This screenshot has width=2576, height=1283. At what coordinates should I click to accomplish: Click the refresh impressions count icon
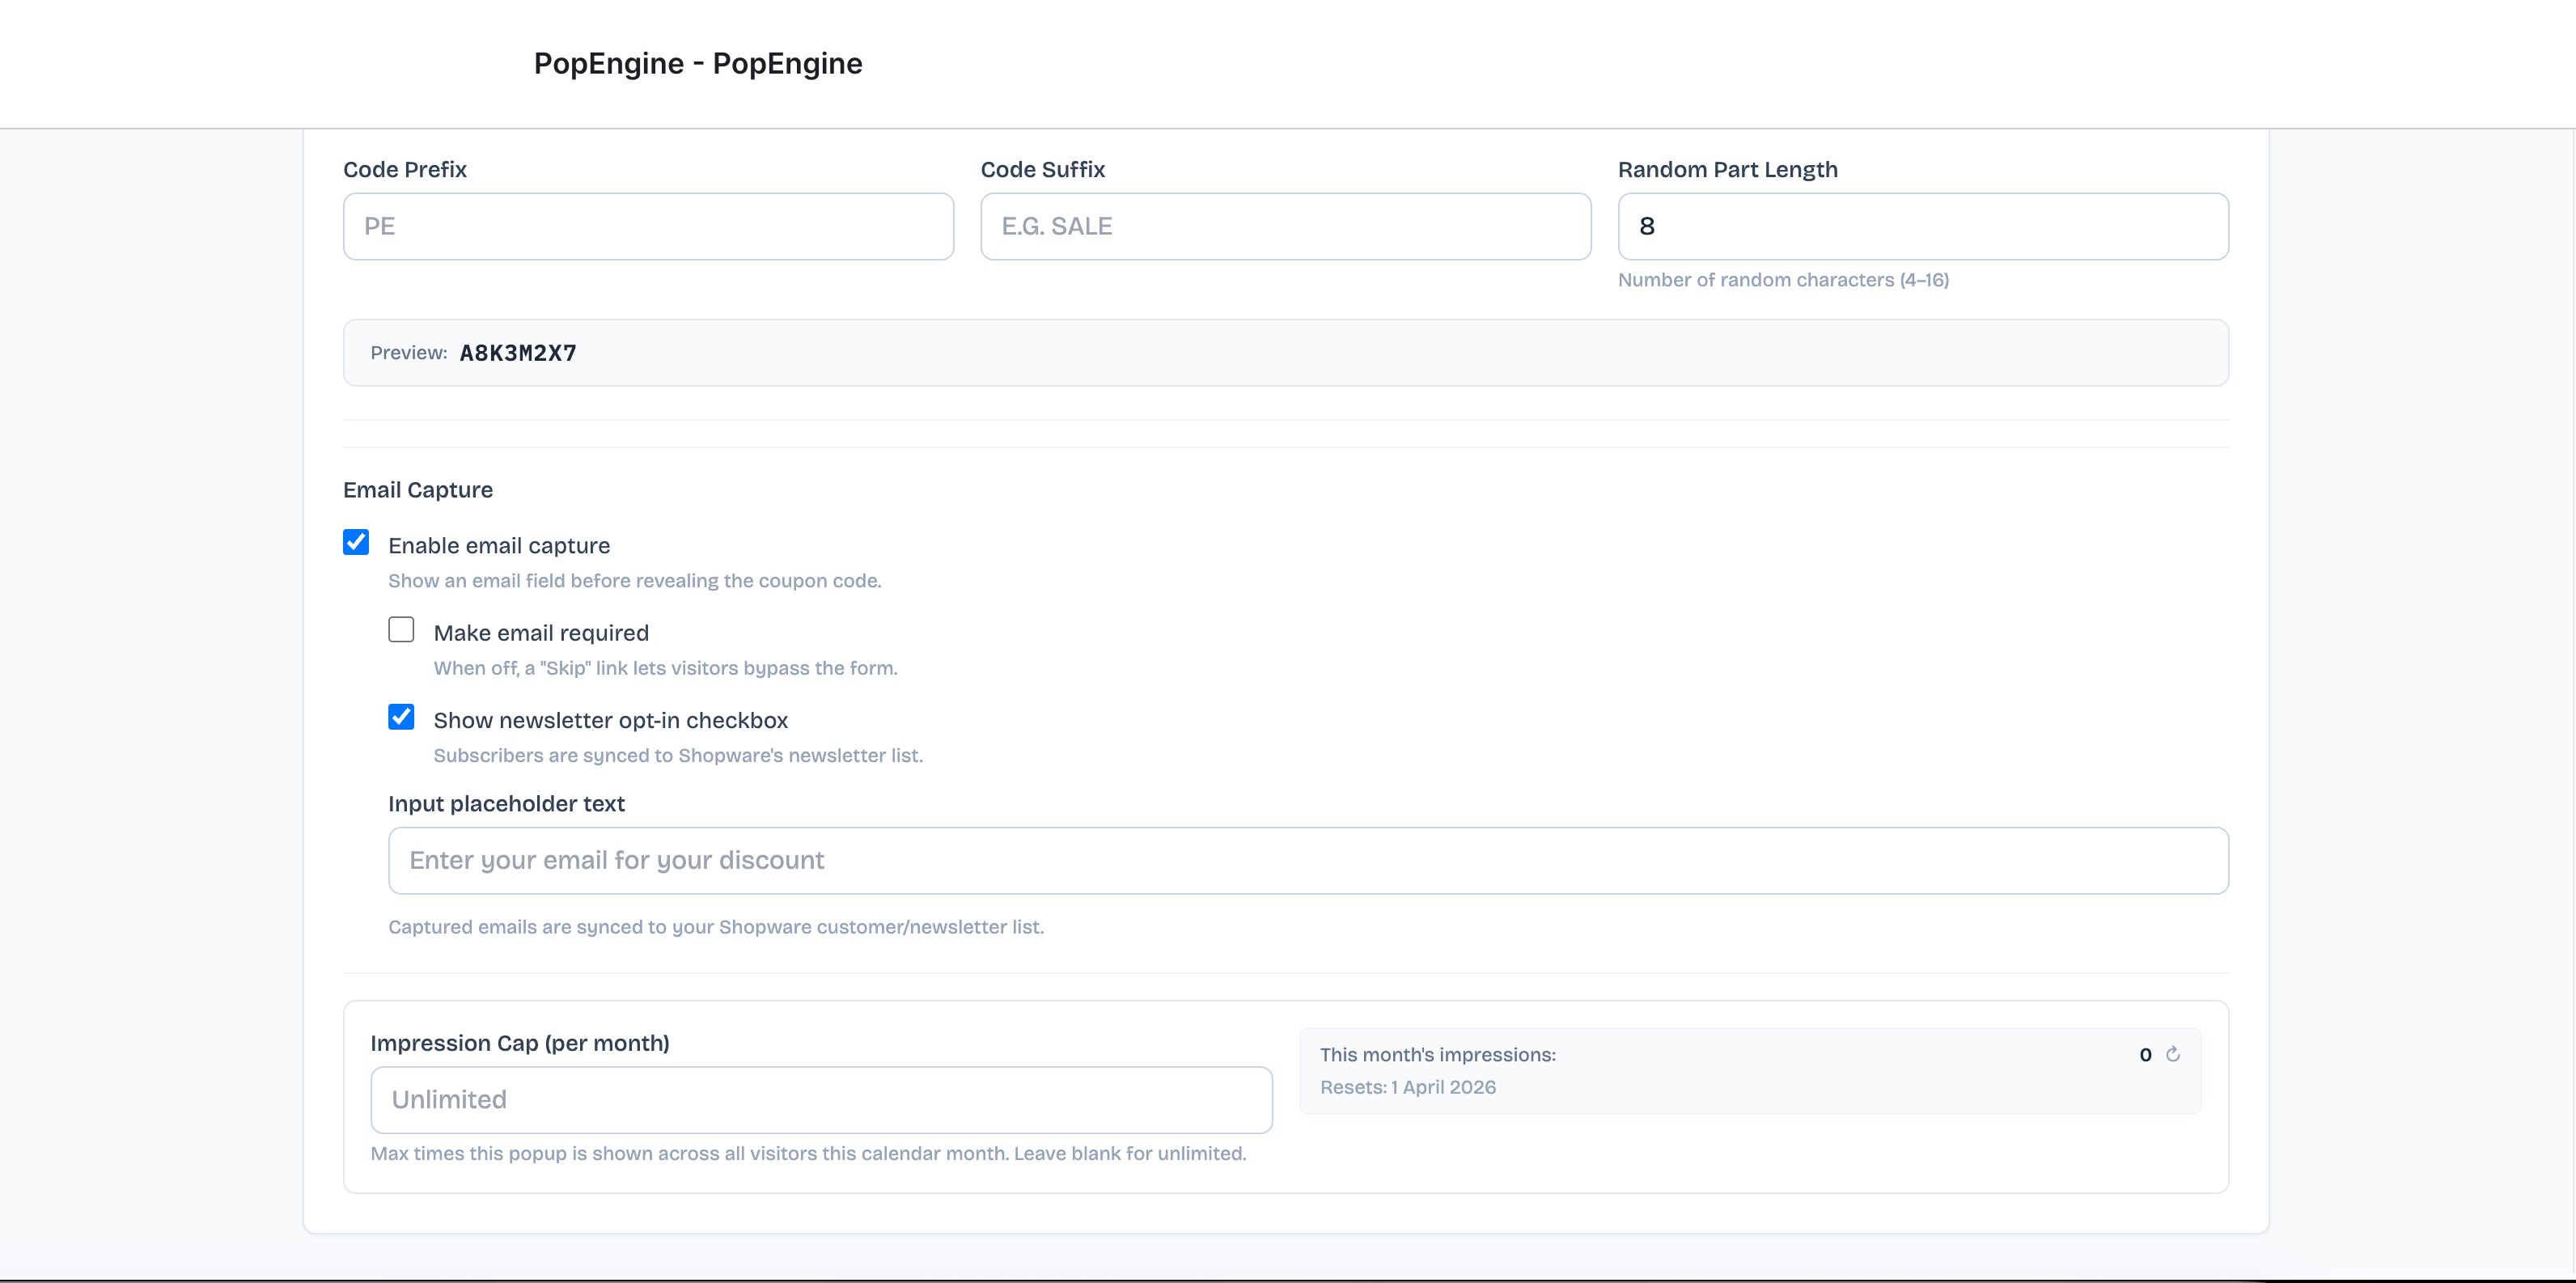[2173, 1054]
